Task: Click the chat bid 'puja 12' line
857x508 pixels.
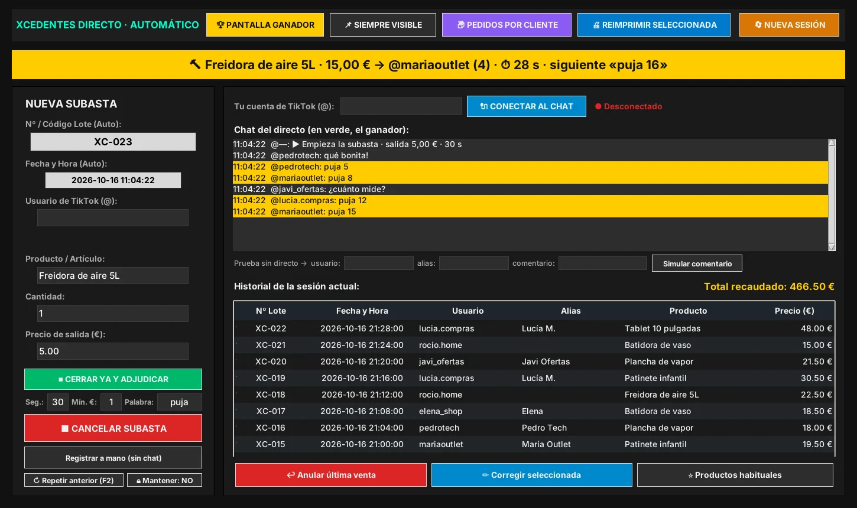Action: coord(530,200)
